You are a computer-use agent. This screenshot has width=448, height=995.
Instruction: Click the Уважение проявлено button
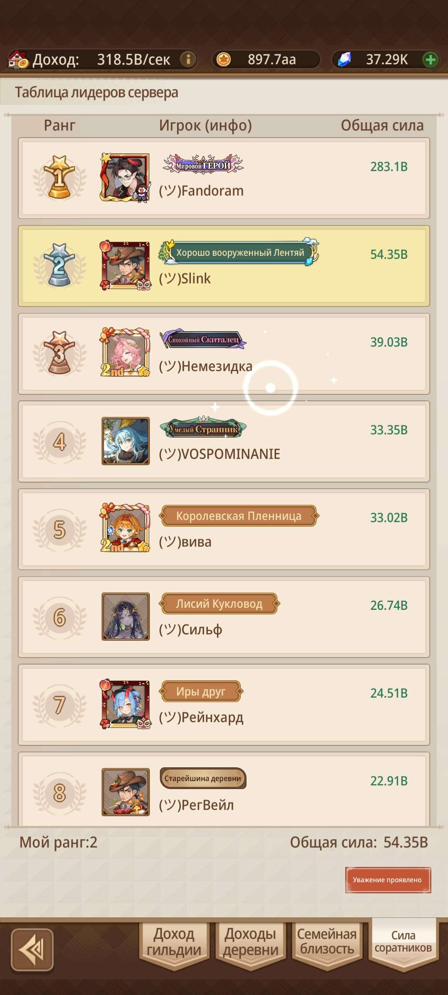[x=388, y=880]
